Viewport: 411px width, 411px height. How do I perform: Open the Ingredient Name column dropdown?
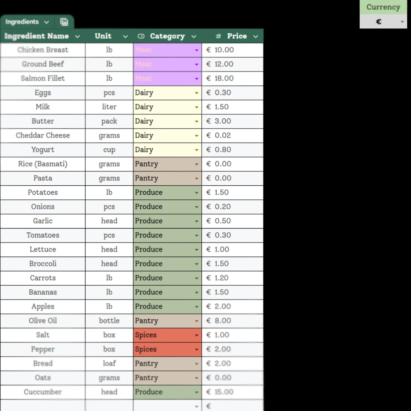click(x=78, y=37)
